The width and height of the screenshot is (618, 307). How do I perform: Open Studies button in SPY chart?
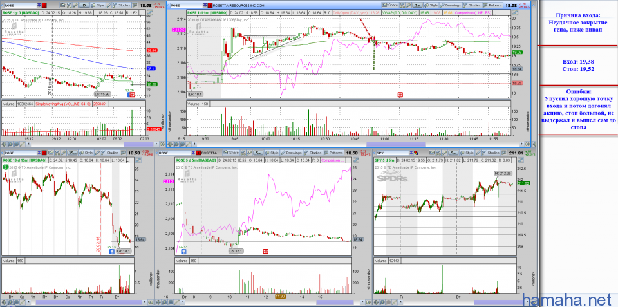click(491, 153)
